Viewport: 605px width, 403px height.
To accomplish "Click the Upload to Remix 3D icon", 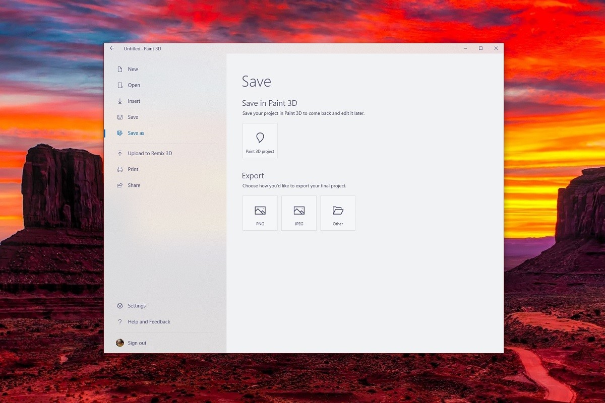I will (x=119, y=153).
